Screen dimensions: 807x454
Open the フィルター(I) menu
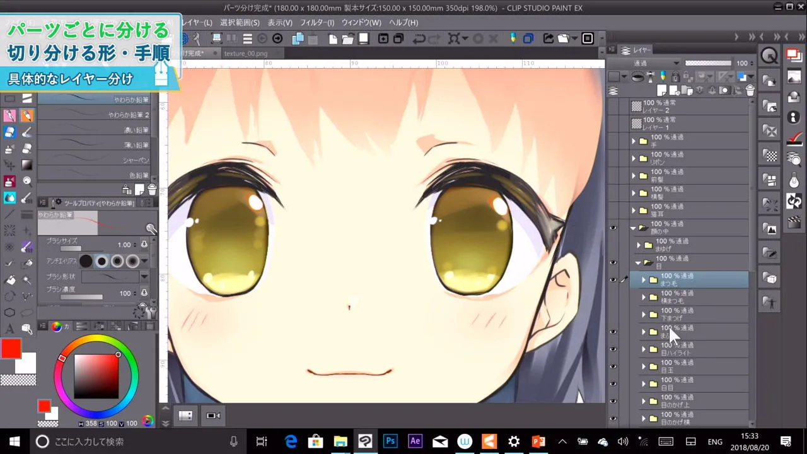317,23
